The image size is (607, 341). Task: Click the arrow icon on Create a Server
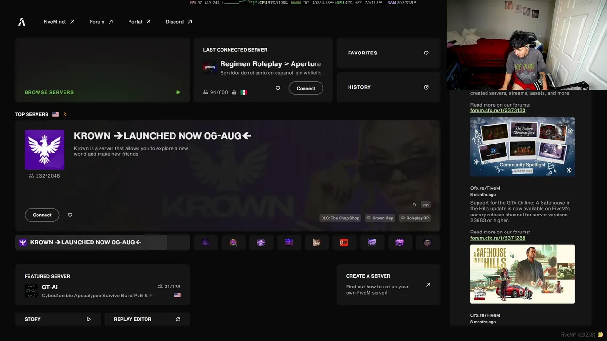(x=428, y=285)
